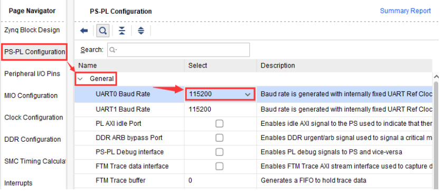443x194 pixels.
Task: Select the UART1 Baud Rate value cell
Action: click(220, 109)
